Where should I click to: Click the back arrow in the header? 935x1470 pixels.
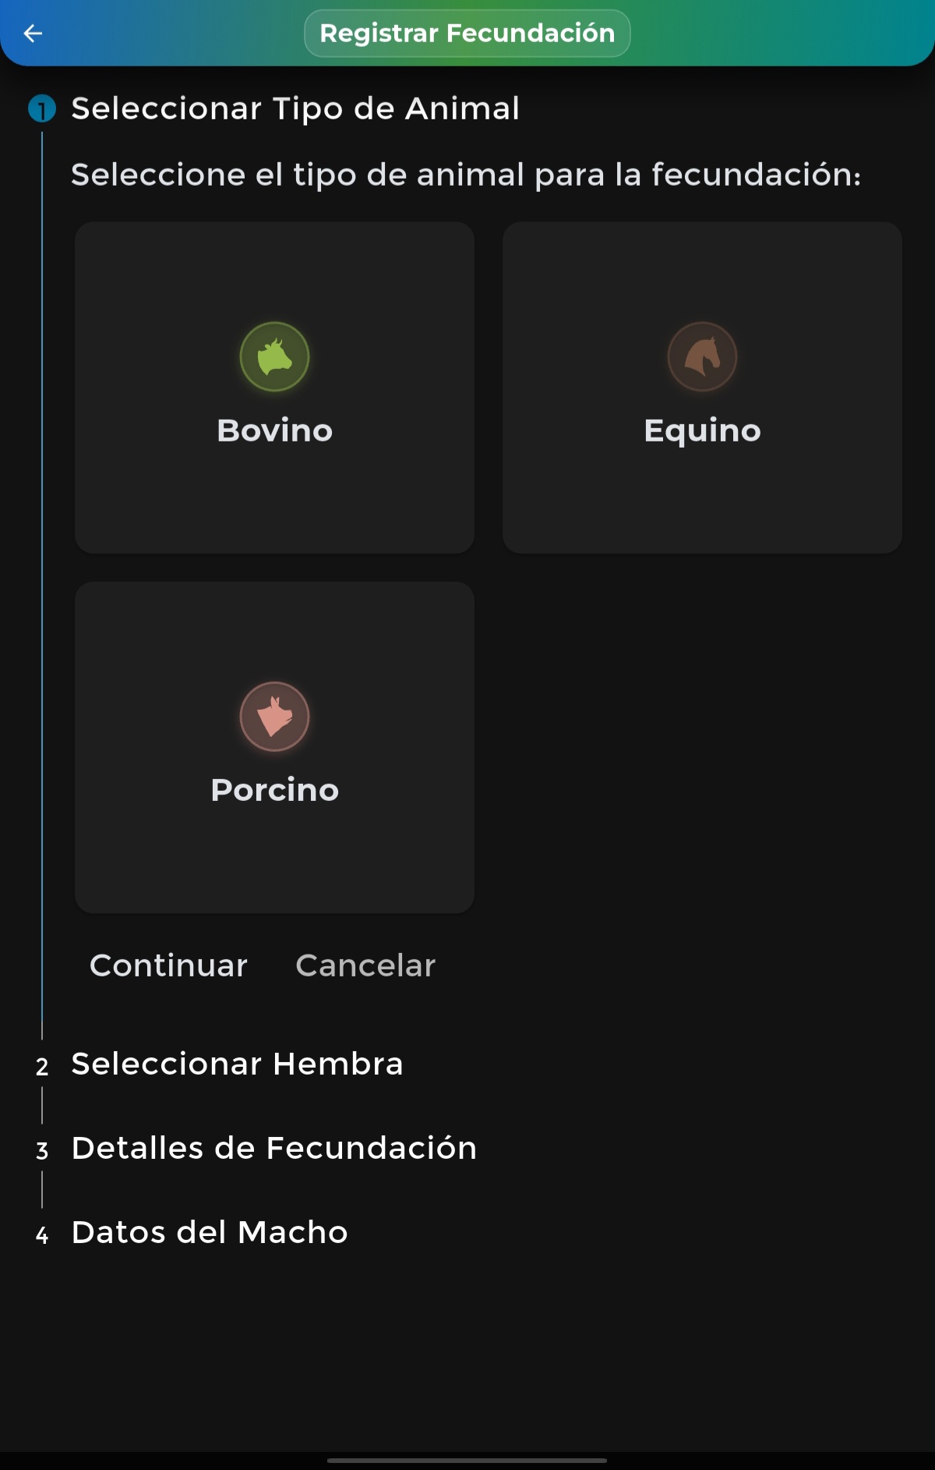point(32,33)
